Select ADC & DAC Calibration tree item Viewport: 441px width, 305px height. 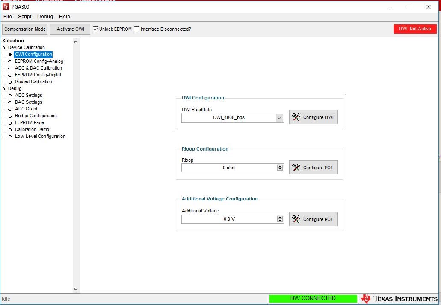coord(38,68)
